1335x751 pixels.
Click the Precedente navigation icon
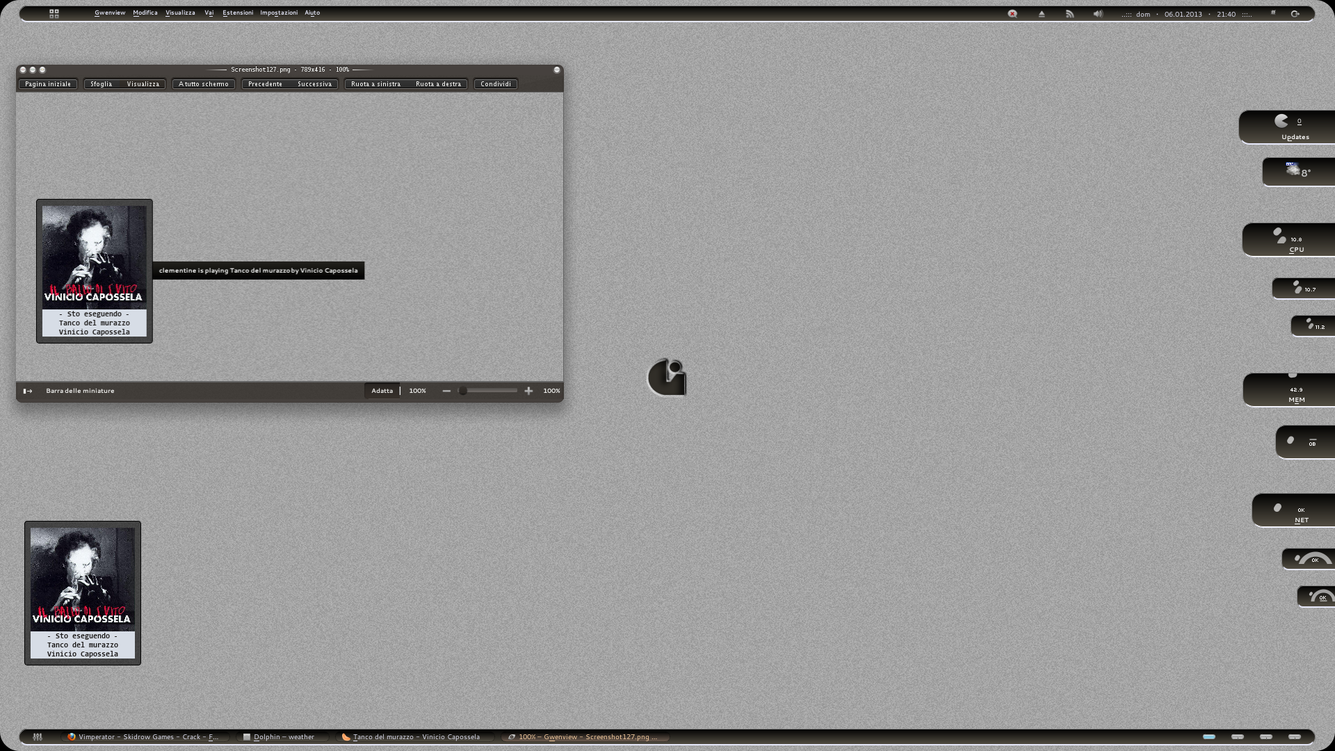click(265, 83)
